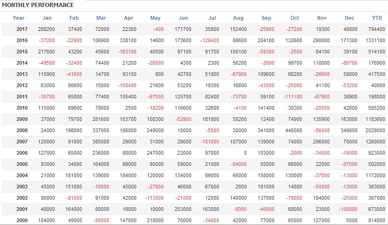The height and width of the screenshot is (225, 388).
Task: Click the 2010 year row label
Action: tap(22, 108)
